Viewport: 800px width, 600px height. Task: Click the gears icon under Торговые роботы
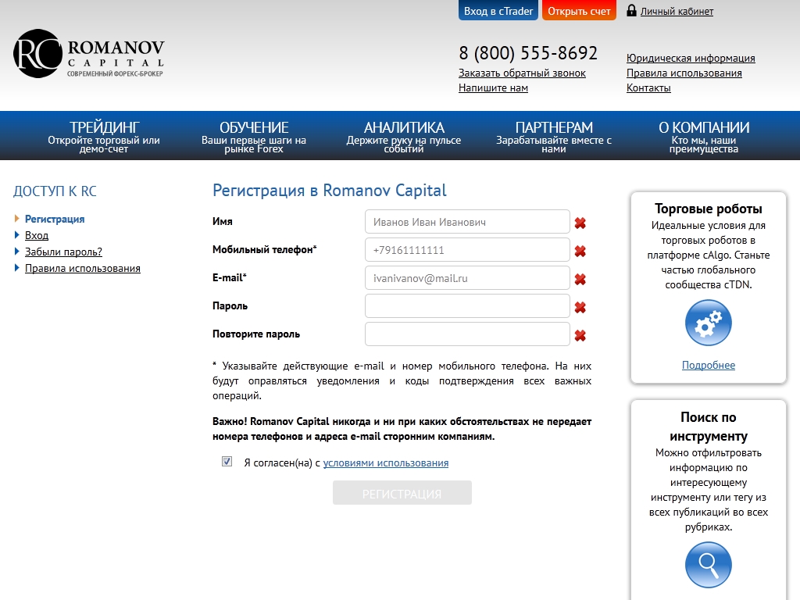tap(708, 323)
